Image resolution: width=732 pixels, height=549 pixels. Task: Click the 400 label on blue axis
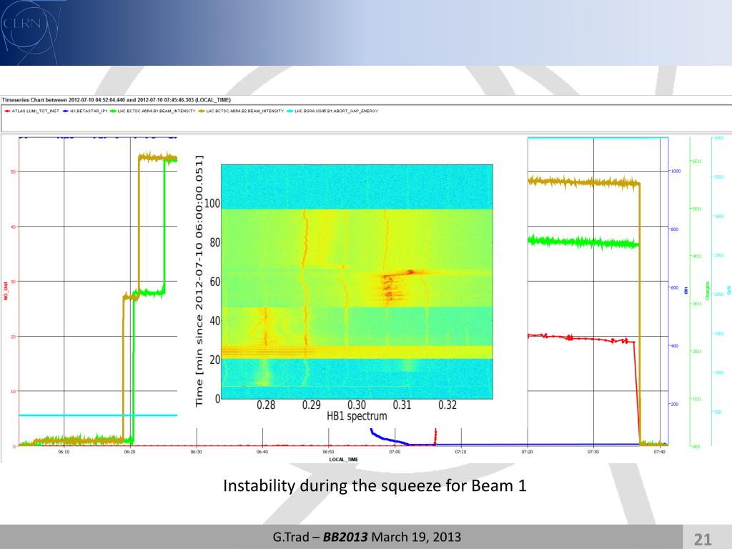click(675, 346)
